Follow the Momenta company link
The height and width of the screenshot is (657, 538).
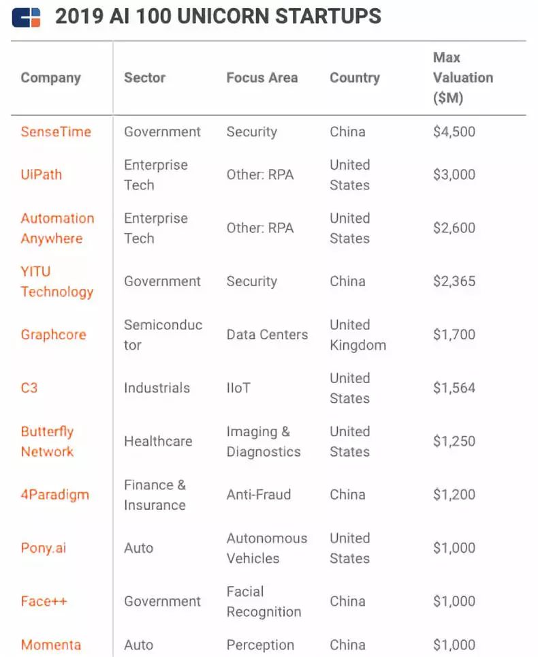[x=51, y=645]
